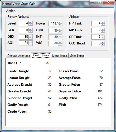Decrease O.C. Boost ability level

click(x=103, y=45)
